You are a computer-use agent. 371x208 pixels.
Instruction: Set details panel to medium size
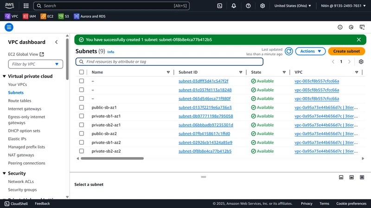352,177
